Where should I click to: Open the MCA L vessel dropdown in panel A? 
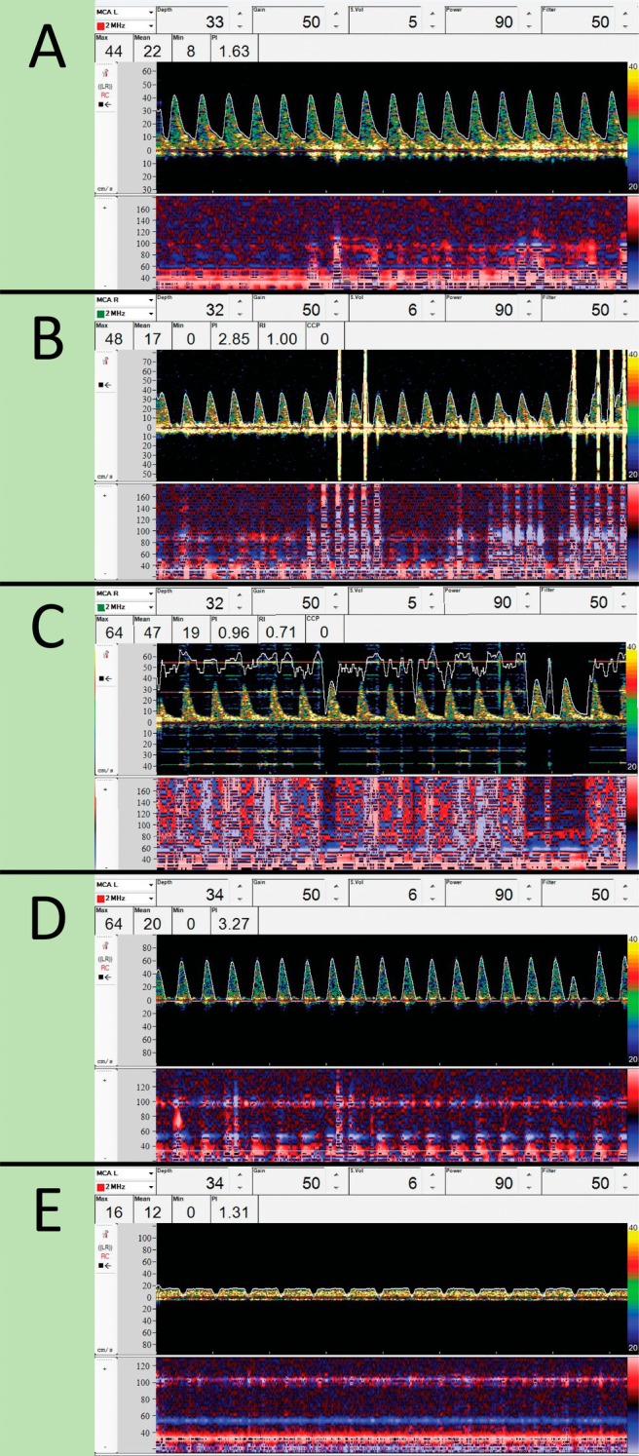click(x=149, y=12)
